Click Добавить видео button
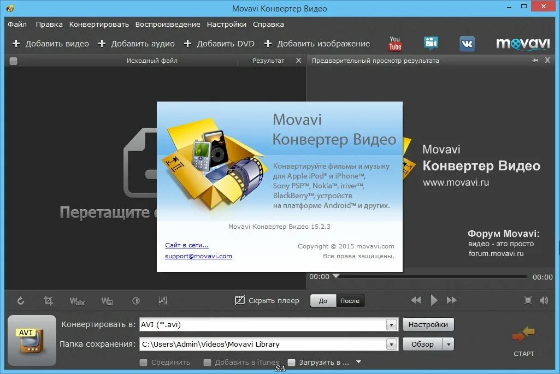 tap(51, 44)
